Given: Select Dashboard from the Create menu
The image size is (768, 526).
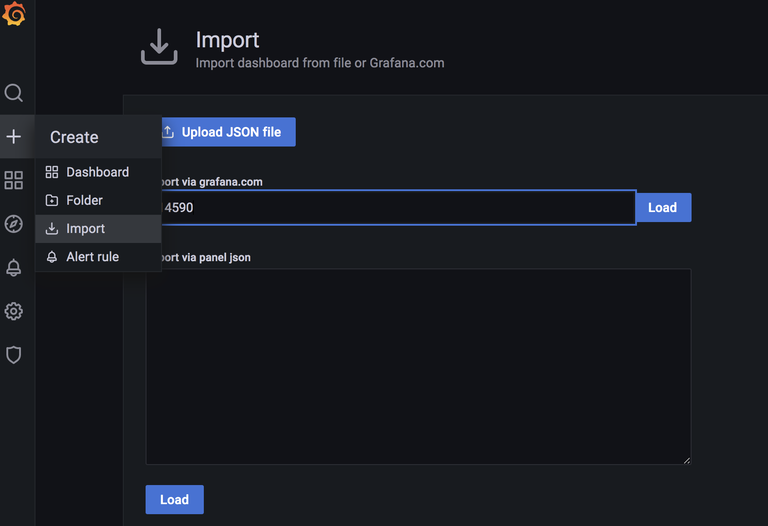Looking at the screenshot, I should 98,172.
